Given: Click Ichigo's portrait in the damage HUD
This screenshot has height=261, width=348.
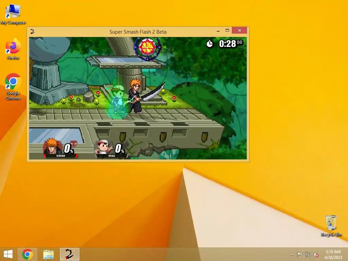Looking at the screenshot, I should (x=52, y=146).
